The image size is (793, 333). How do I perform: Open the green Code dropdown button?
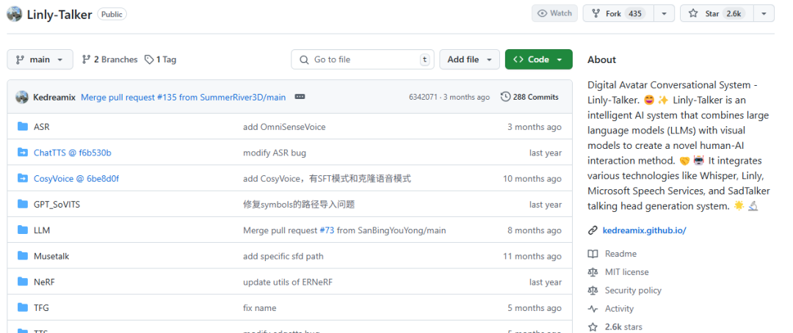[x=539, y=59]
